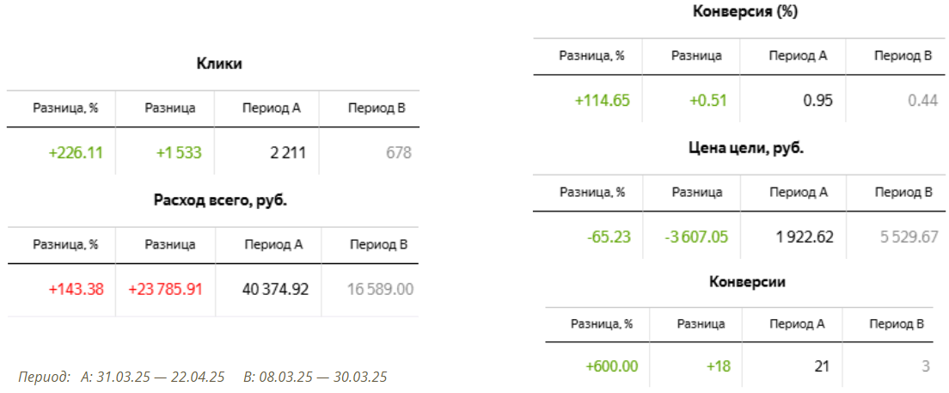Click the Разница header in the Клики table
Screen dimensions: 949x393
(169, 108)
